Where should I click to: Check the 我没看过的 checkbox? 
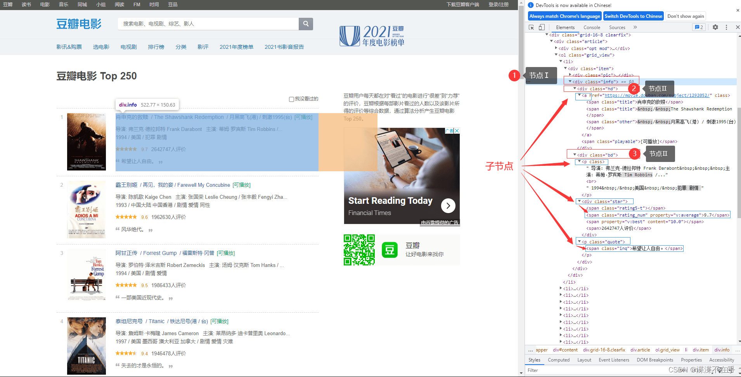[x=291, y=99]
